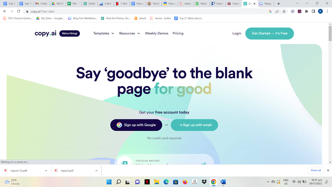The height and width of the screenshot is (187, 332).
Task: Expand the Templates dropdown menu
Action: [104, 33]
